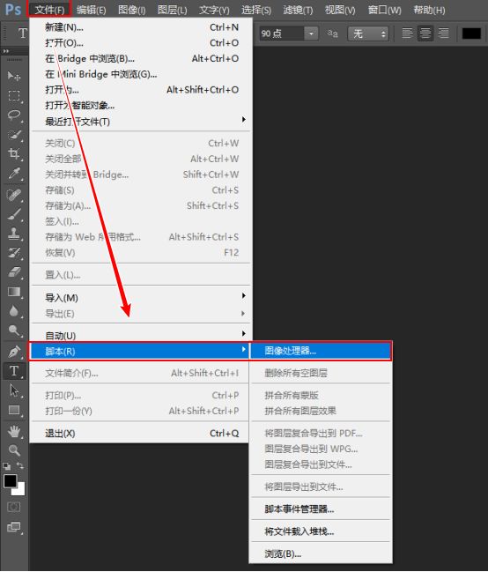Expand the toolbox panel double-arrow
The height and width of the screenshot is (572, 488).
(6, 51)
